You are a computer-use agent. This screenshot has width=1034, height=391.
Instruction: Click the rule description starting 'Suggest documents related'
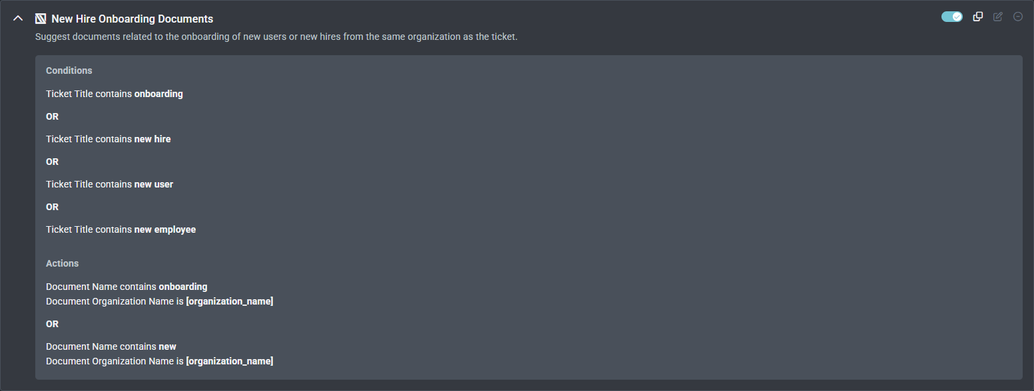pyautogui.click(x=276, y=37)
